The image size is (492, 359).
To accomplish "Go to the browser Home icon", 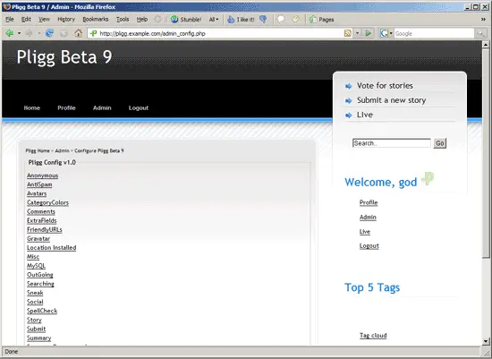I will point(78,32).
